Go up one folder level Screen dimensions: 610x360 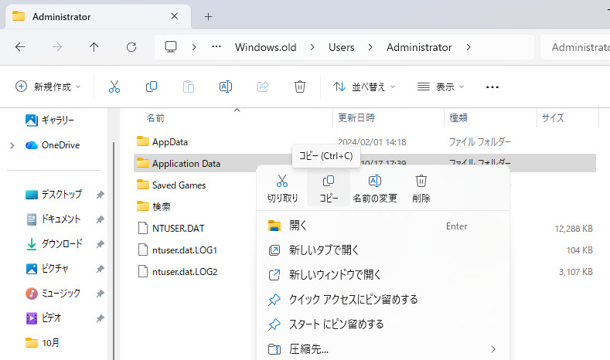(94, 47)
